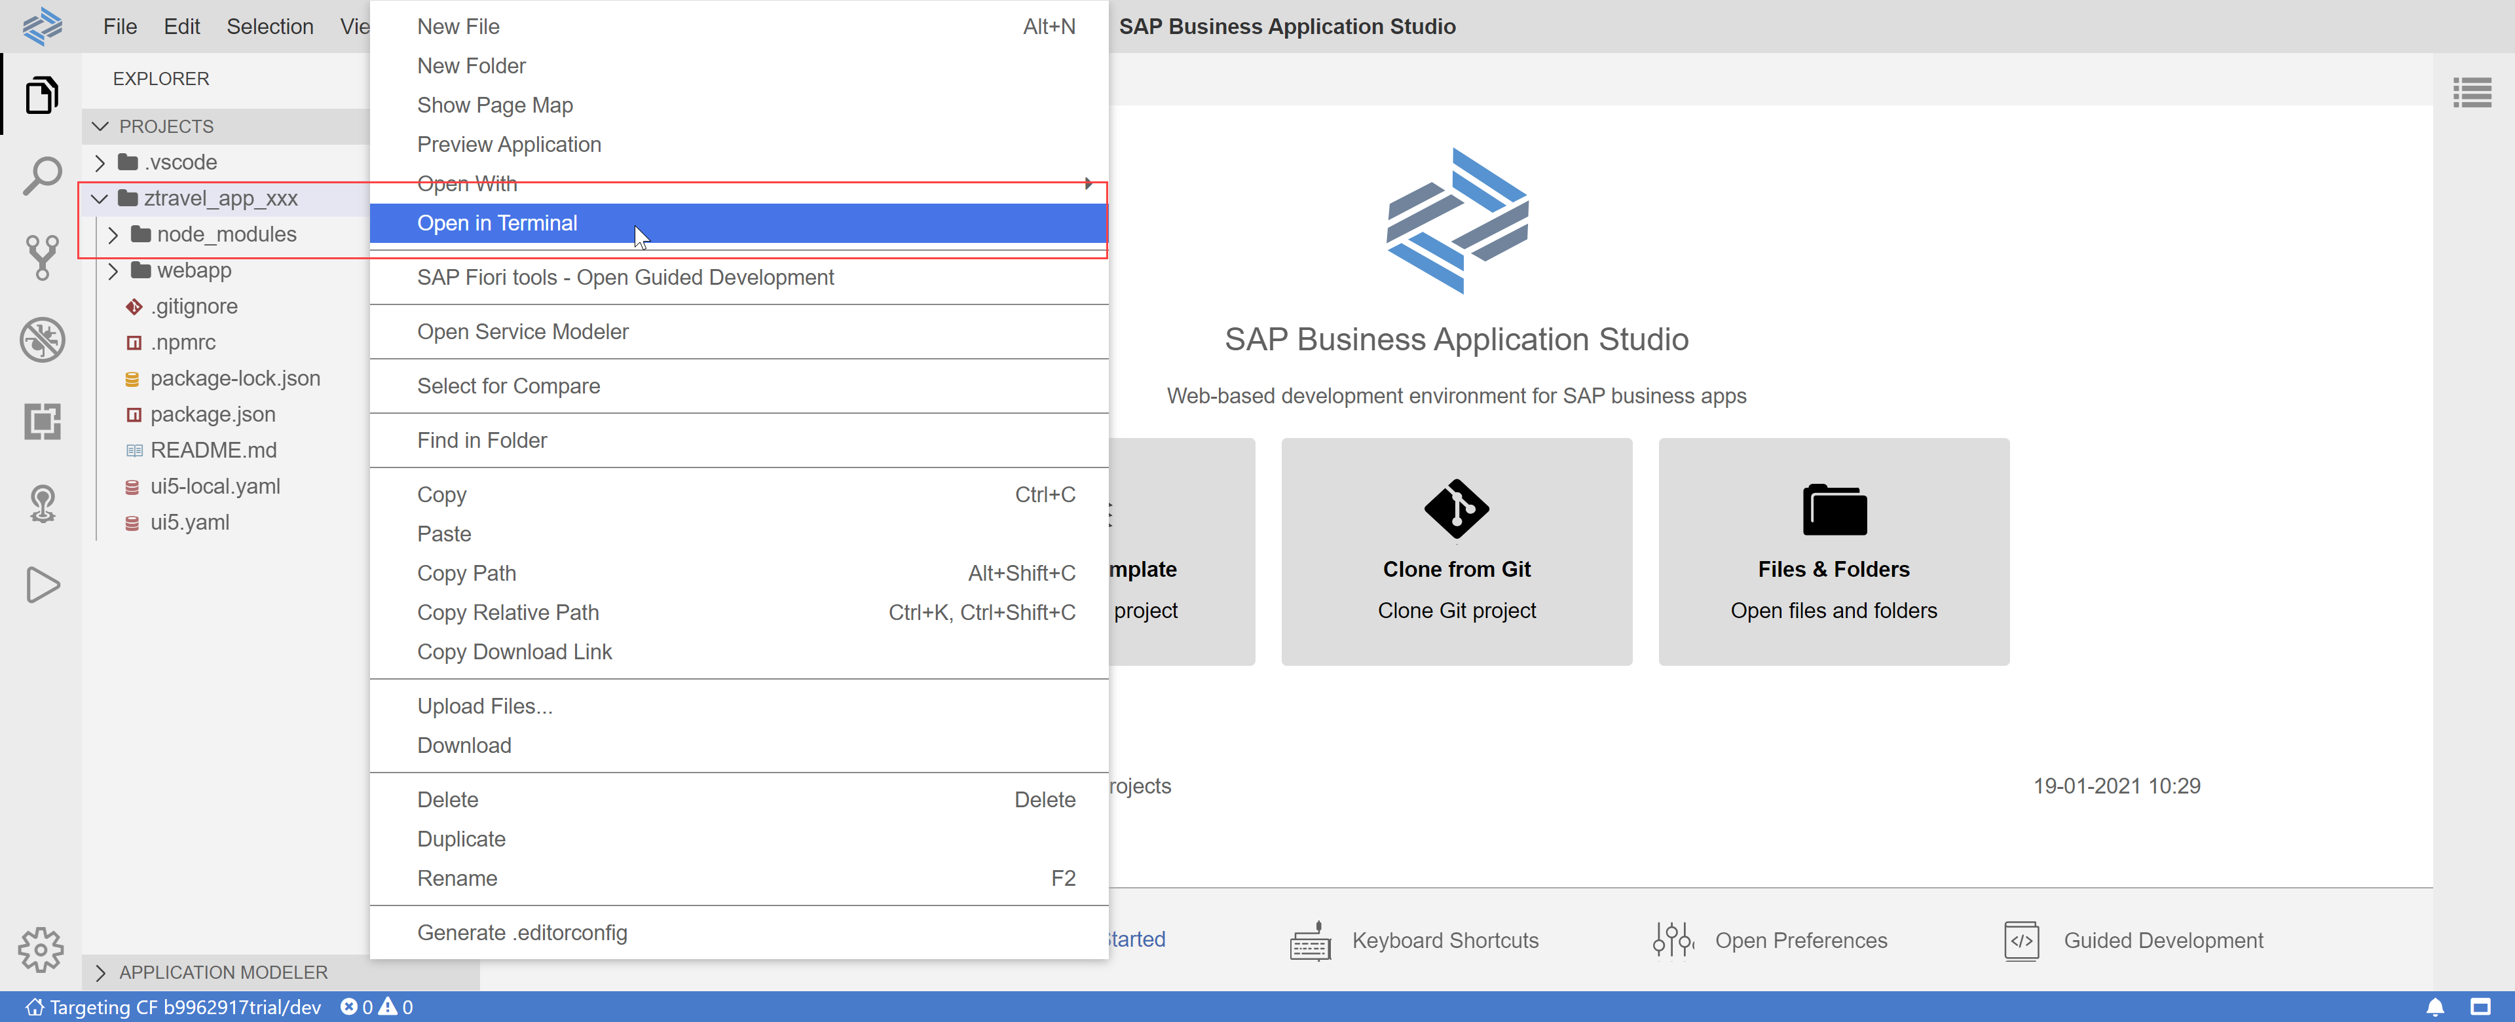Select Copy Relative Path in context menu
Image resolution: width=2515 pixels, height=1022 pixels.
[508, 612]
